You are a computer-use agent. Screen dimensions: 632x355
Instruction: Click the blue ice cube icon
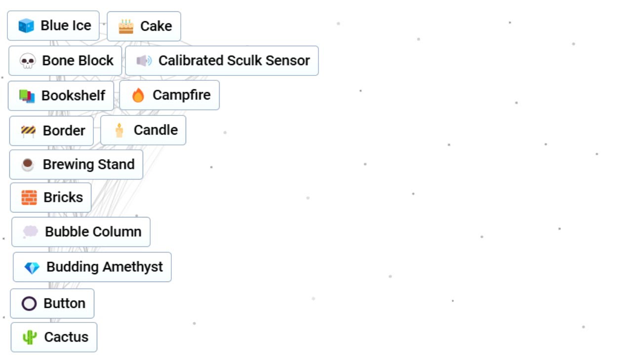(26, 26)
